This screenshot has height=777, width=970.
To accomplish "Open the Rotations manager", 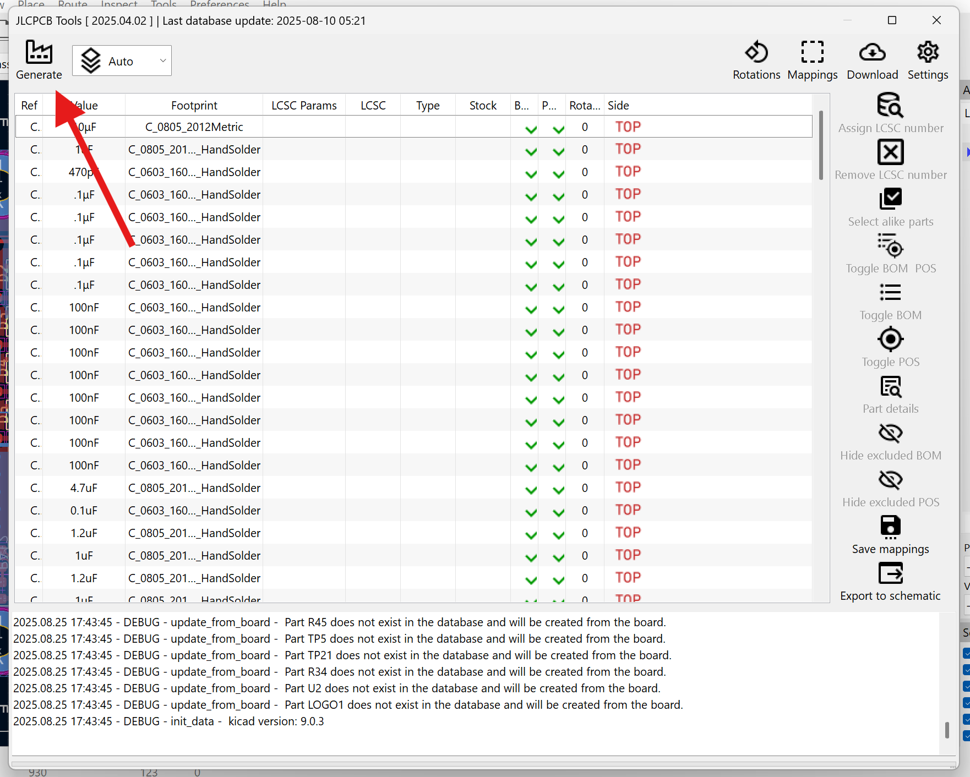I will tap(756, 53).
